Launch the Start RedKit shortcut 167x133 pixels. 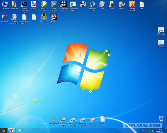(54, 18)
